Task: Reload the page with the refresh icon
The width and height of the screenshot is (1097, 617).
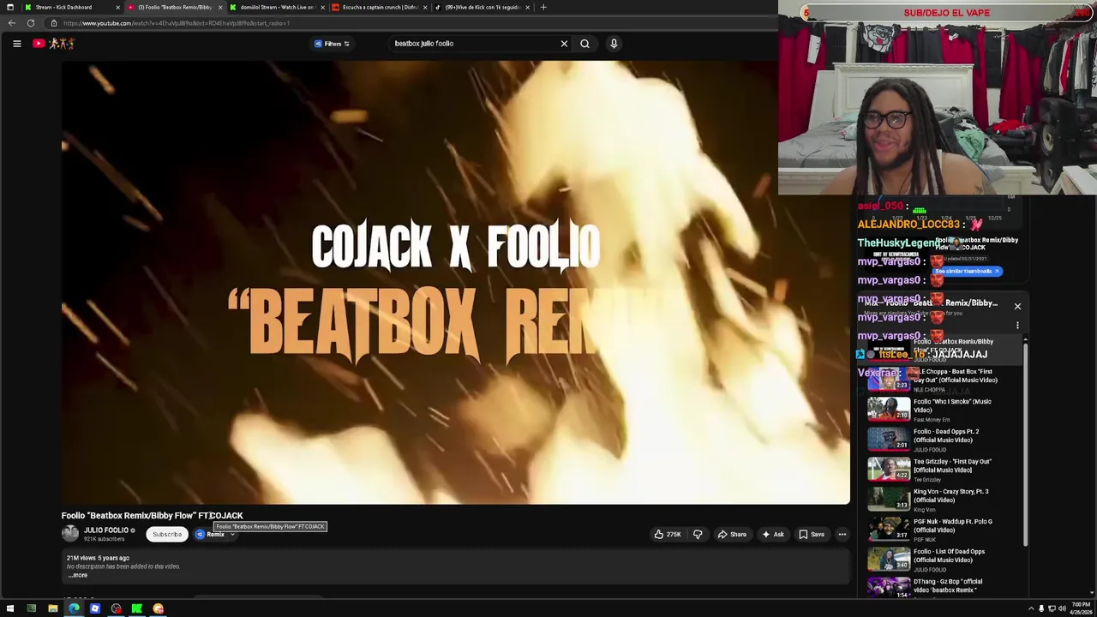Action: [31, 23]
